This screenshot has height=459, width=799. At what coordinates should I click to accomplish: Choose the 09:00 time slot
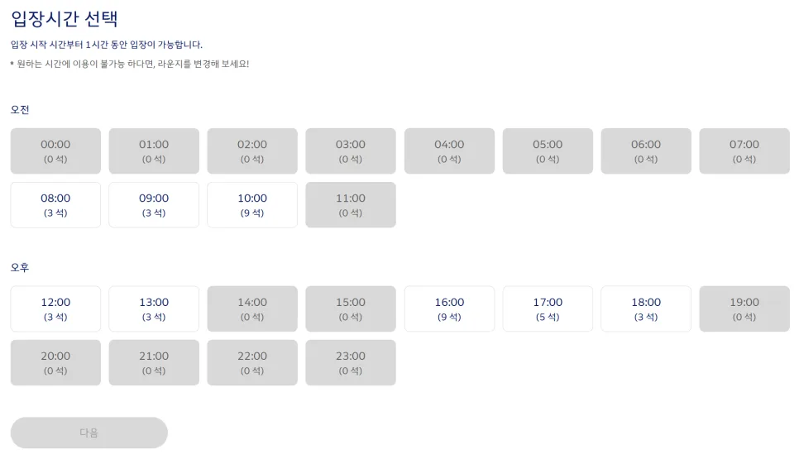point(154,205)
